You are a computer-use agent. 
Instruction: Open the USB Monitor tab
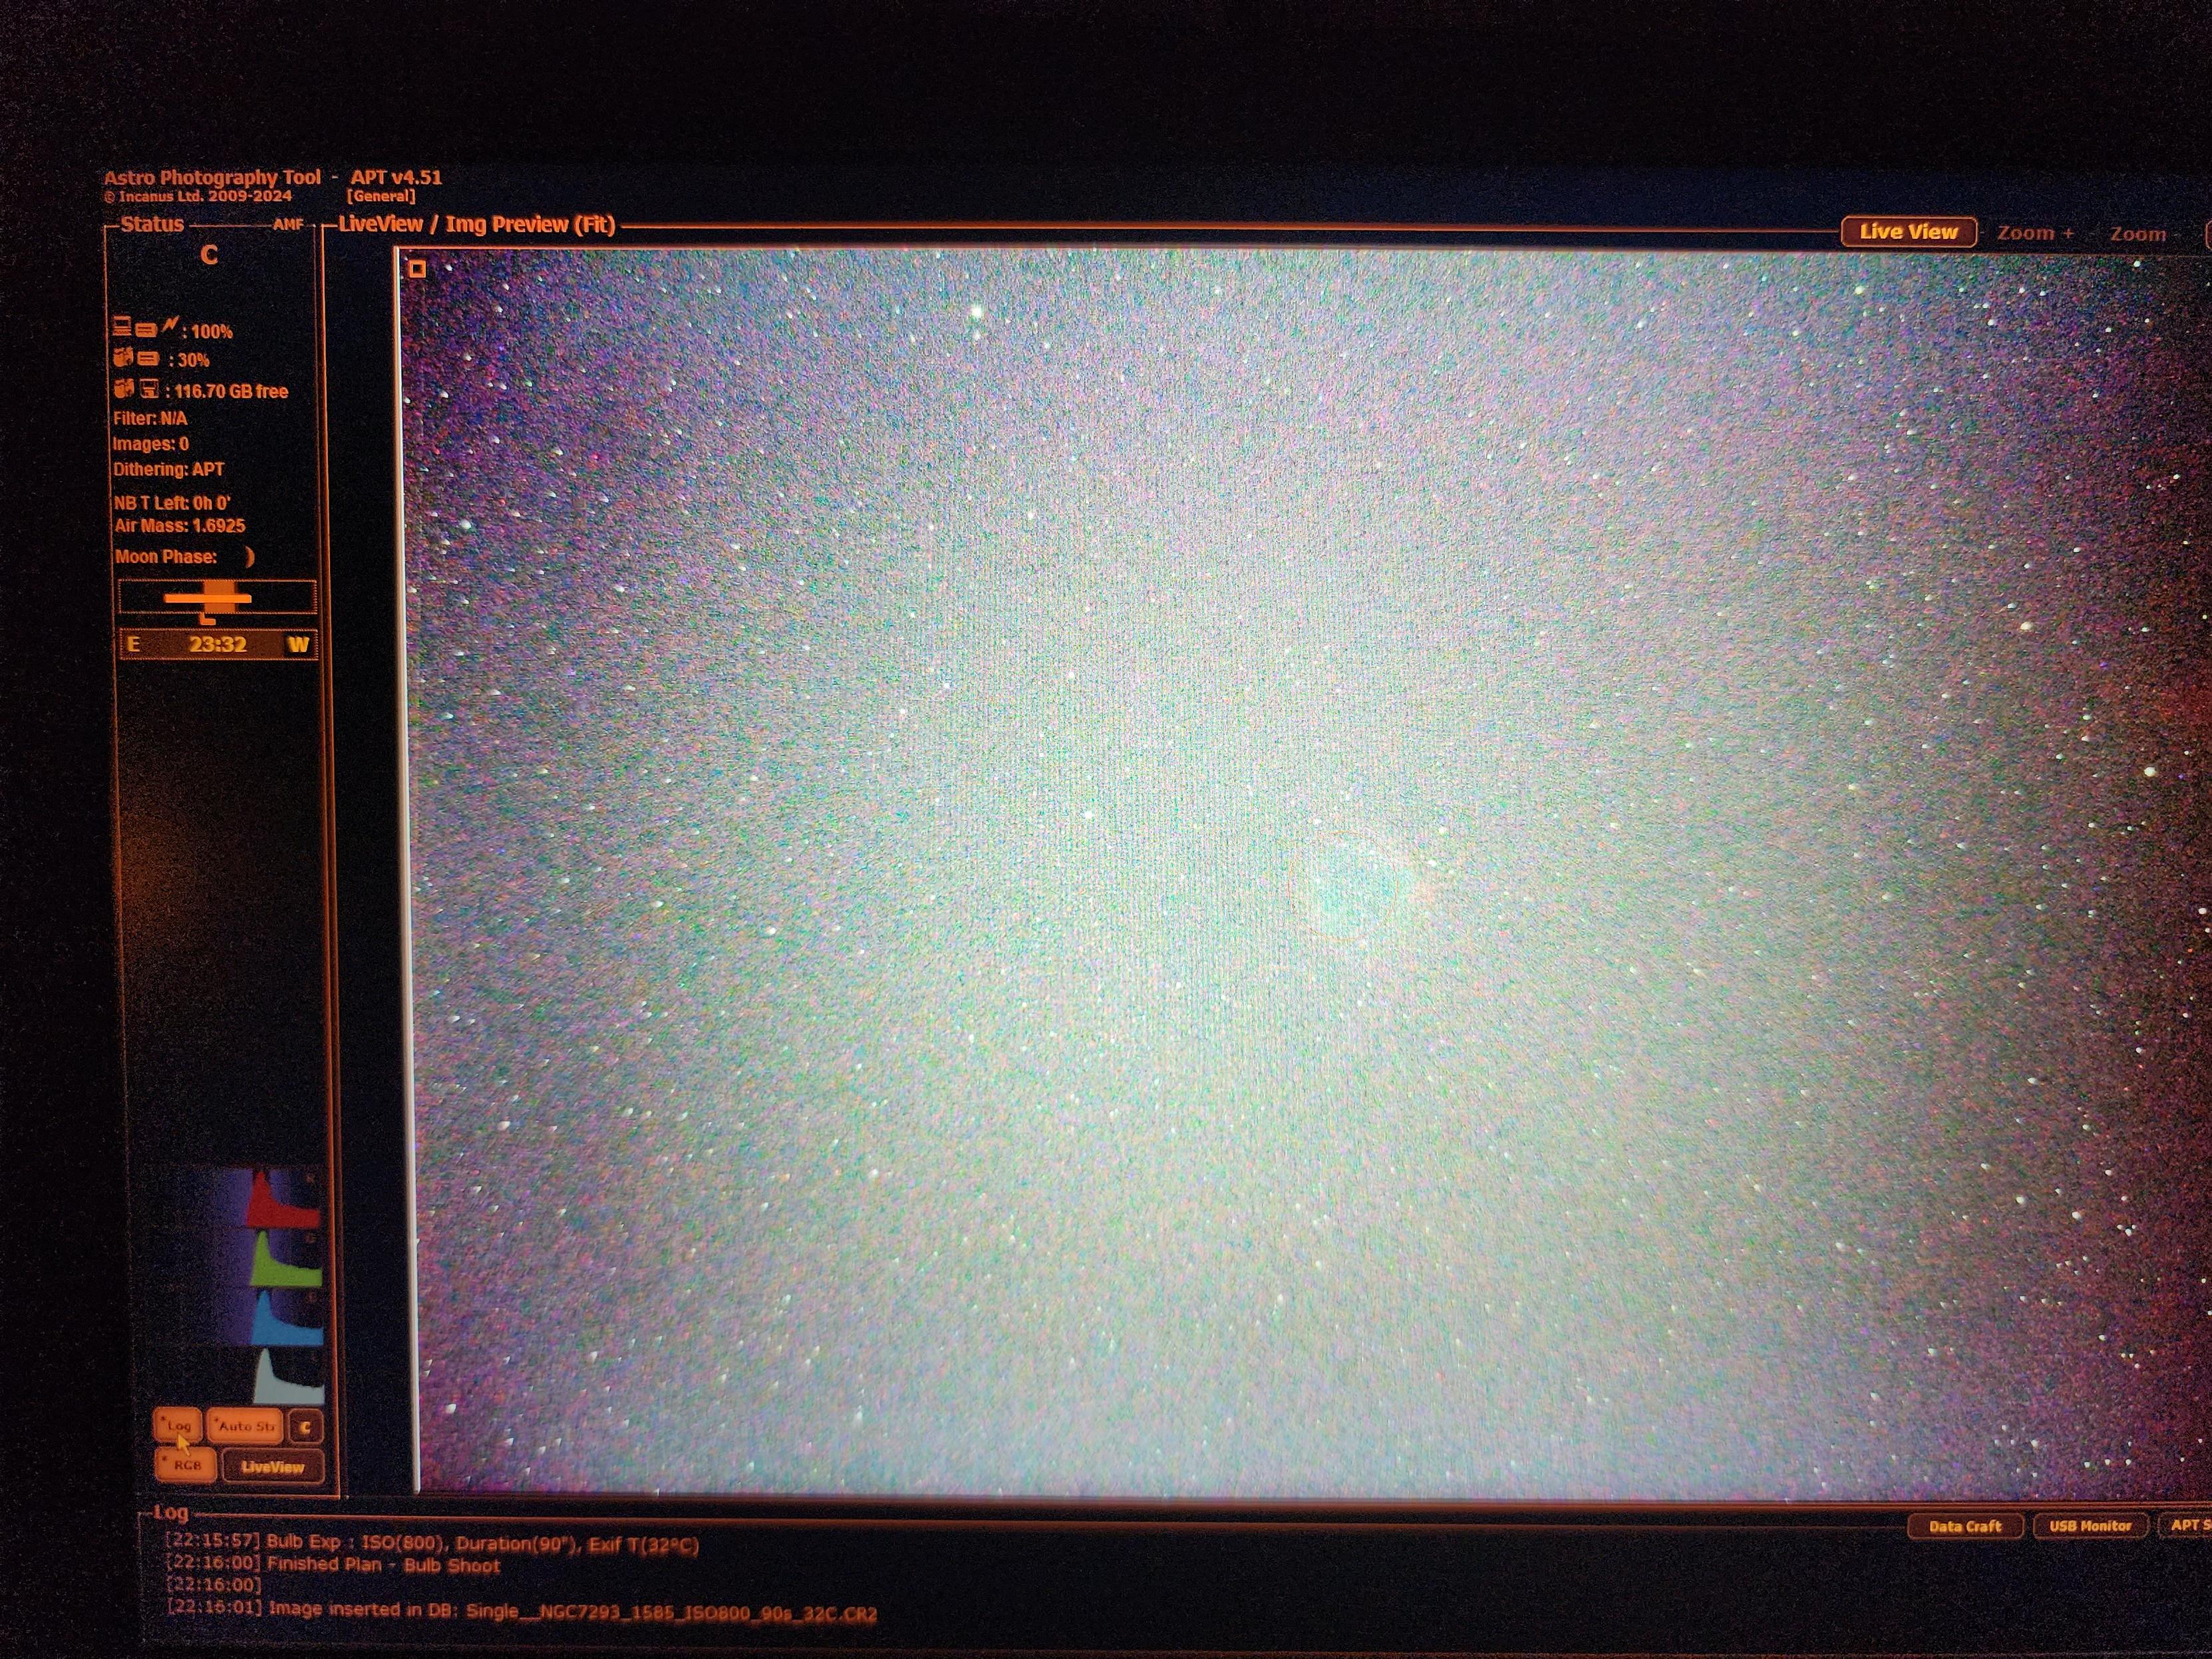click(2089, 1526)
